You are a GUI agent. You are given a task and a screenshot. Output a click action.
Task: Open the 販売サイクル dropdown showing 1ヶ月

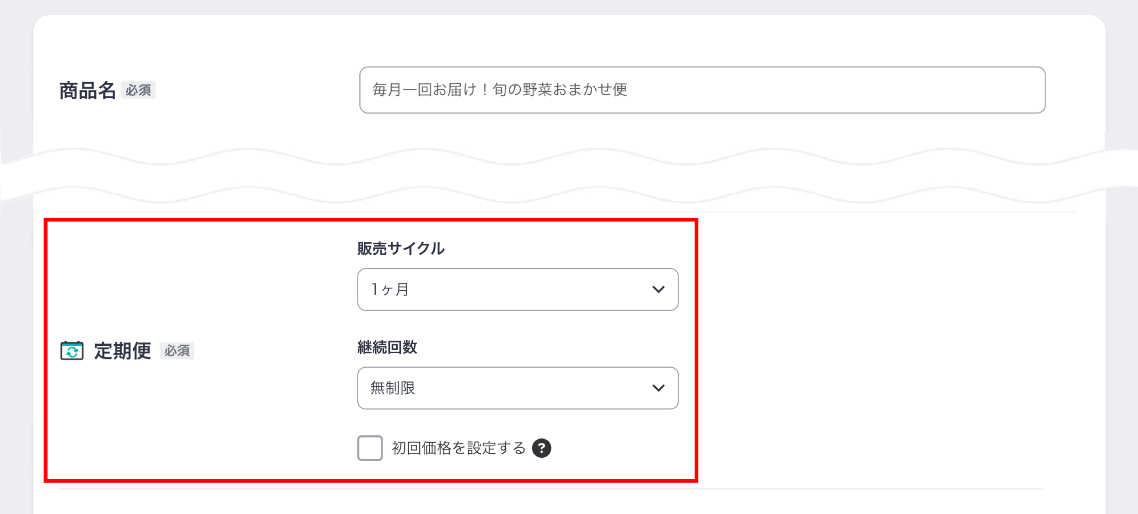tap(517, 289)
